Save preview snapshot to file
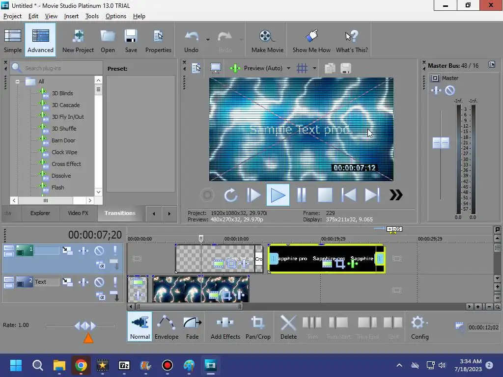The height and width of the screenshot is (377, 503). 345,68
